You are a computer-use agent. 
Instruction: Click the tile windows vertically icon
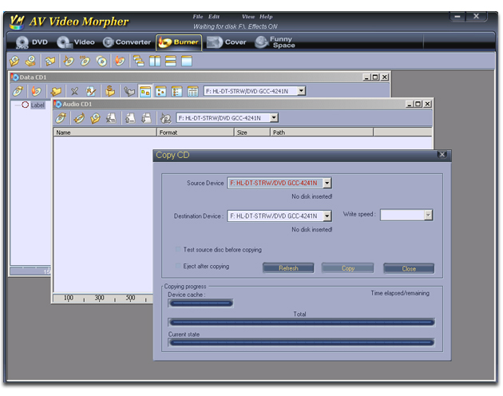pos(155,61)
